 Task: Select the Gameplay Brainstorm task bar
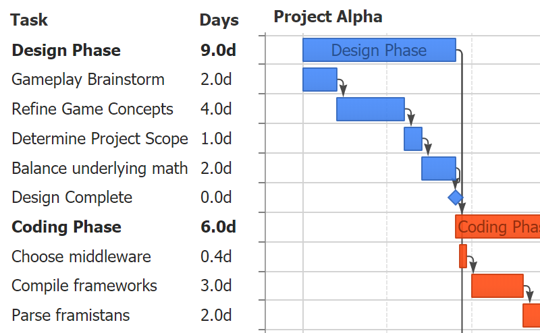[319, 80]
